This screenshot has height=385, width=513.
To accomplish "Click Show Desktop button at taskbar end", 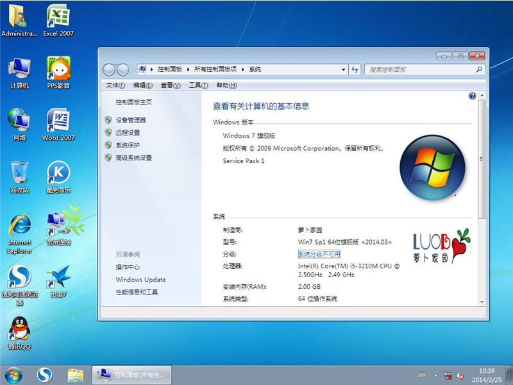I will pyautogui.click(x=509, y=375).
